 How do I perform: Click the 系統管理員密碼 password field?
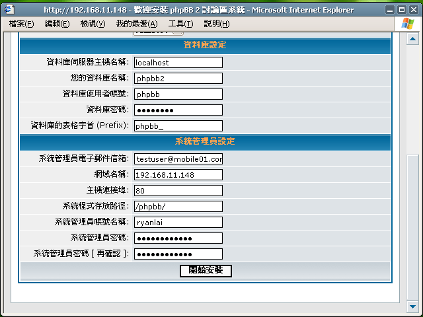[178, 238]
